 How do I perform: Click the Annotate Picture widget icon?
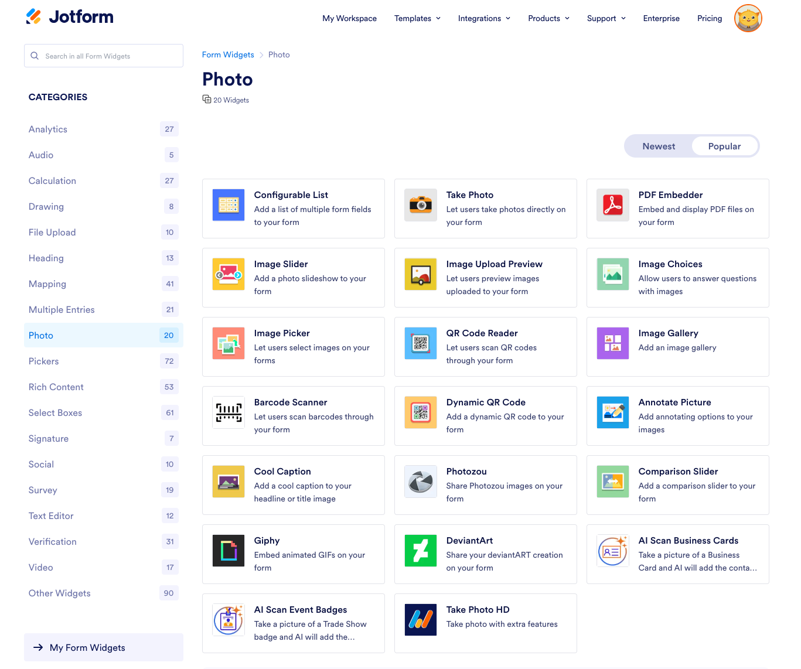[x=612, y=412]
